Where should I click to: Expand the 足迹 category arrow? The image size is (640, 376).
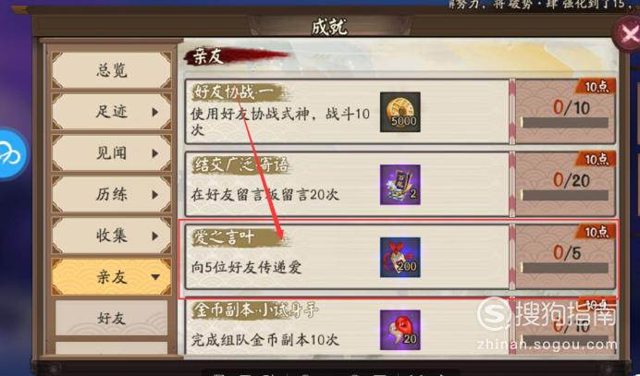pyautogui.click(x=154, y=112)
